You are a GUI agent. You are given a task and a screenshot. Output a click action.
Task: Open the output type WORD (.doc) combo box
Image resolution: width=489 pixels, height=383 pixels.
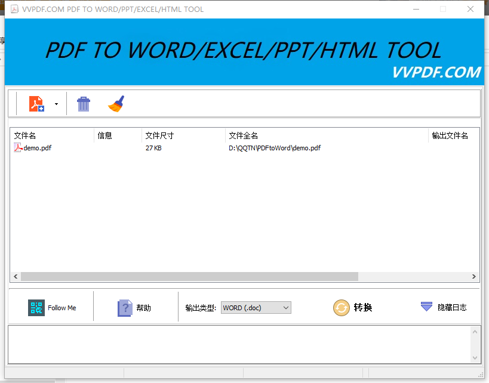pos(256,308)
